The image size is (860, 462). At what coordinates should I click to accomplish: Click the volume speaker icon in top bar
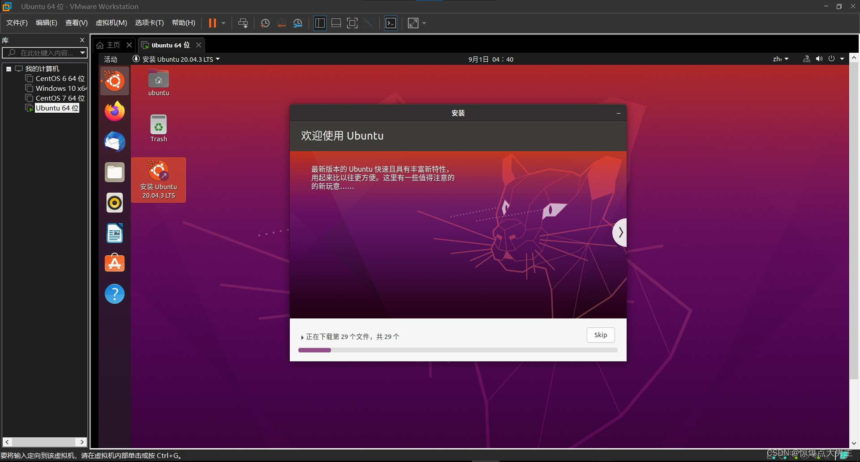[819, 59]
